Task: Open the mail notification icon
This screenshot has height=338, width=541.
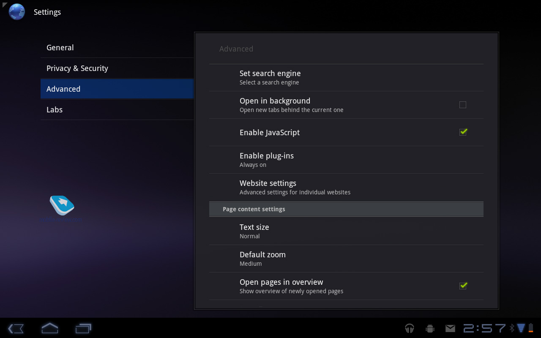Action: click(x=450, y=328)
